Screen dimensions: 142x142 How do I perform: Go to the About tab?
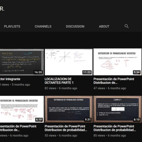(x=104, y=26)
